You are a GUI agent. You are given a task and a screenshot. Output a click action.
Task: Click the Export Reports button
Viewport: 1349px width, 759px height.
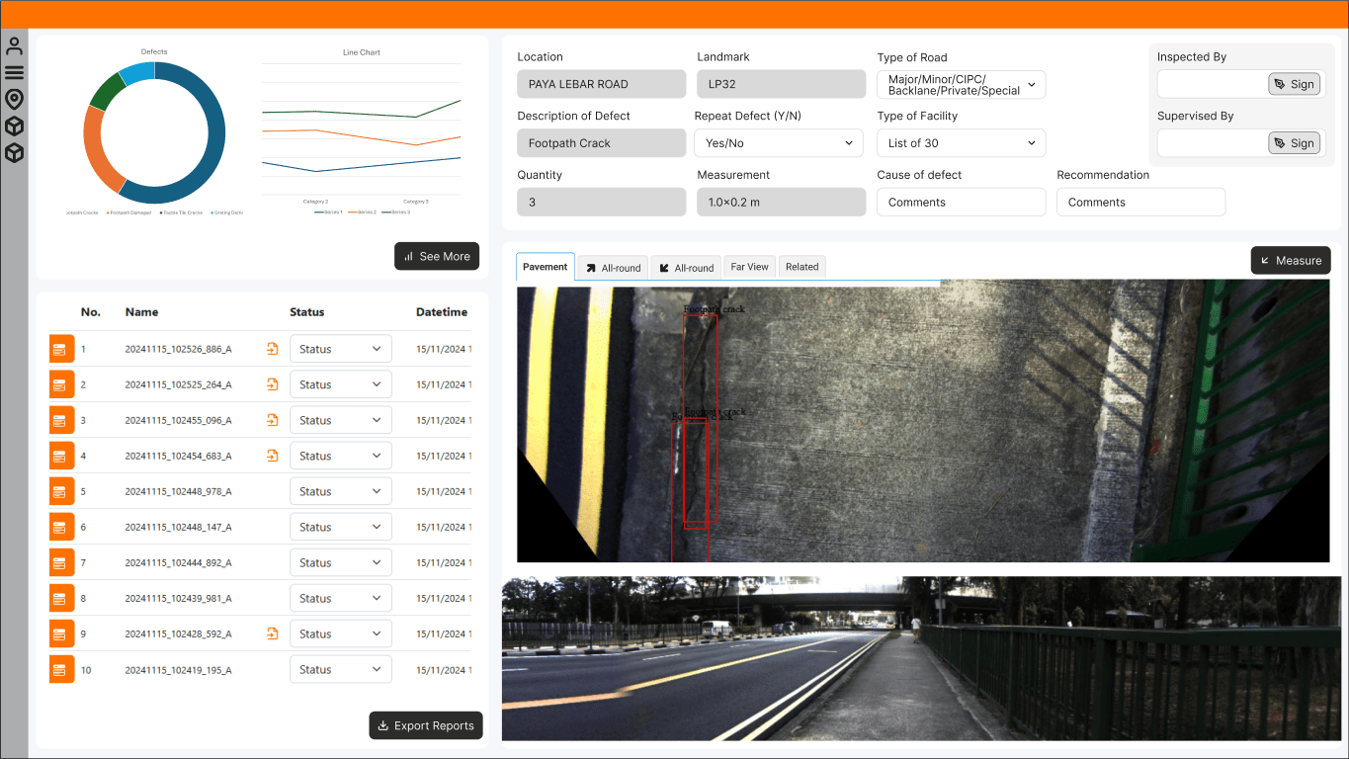coord(426,725)
